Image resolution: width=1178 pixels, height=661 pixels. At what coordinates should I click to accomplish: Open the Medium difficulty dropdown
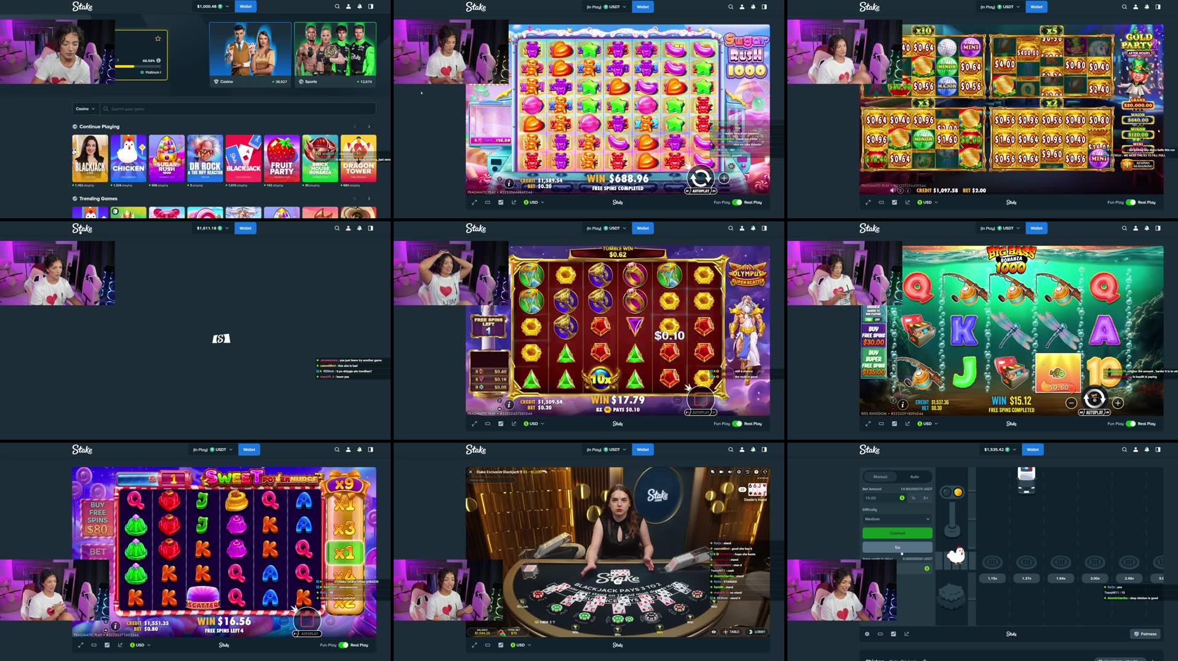tap(897, 519)
